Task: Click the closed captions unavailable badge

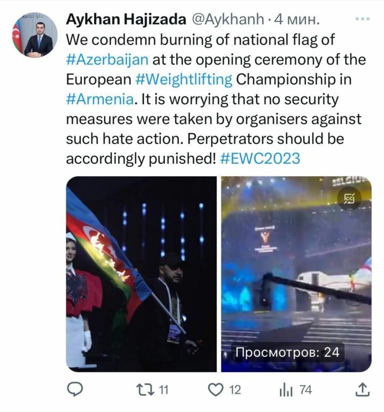Action: pos(349,198)
